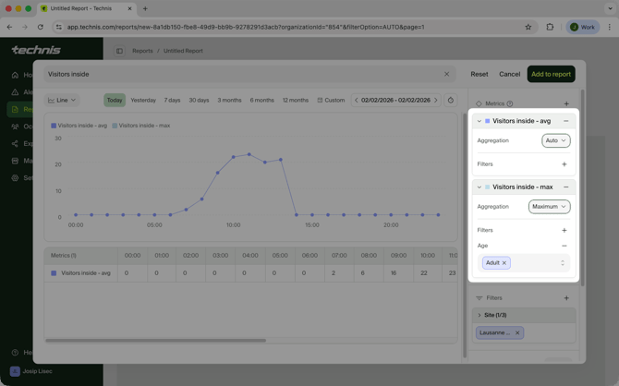Remove the Visitors inside - avg metric
The height and width of the screenshot is (386, 619).
tap(566, 121)
